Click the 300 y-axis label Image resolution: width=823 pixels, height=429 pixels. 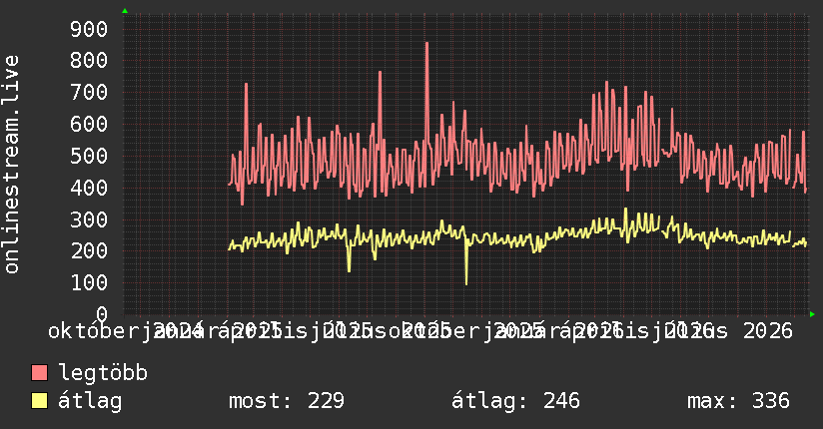click(x=89, y=219)
